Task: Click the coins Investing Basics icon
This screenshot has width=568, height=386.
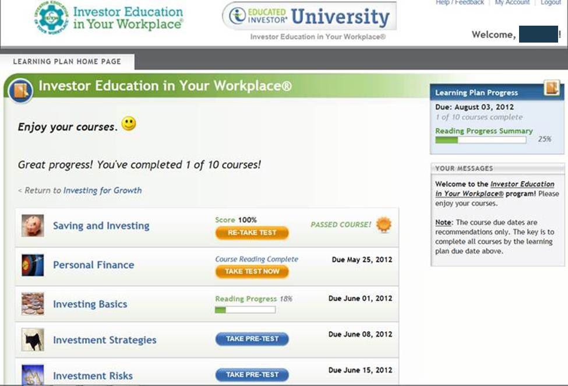Action: click(x=33, y=304)
